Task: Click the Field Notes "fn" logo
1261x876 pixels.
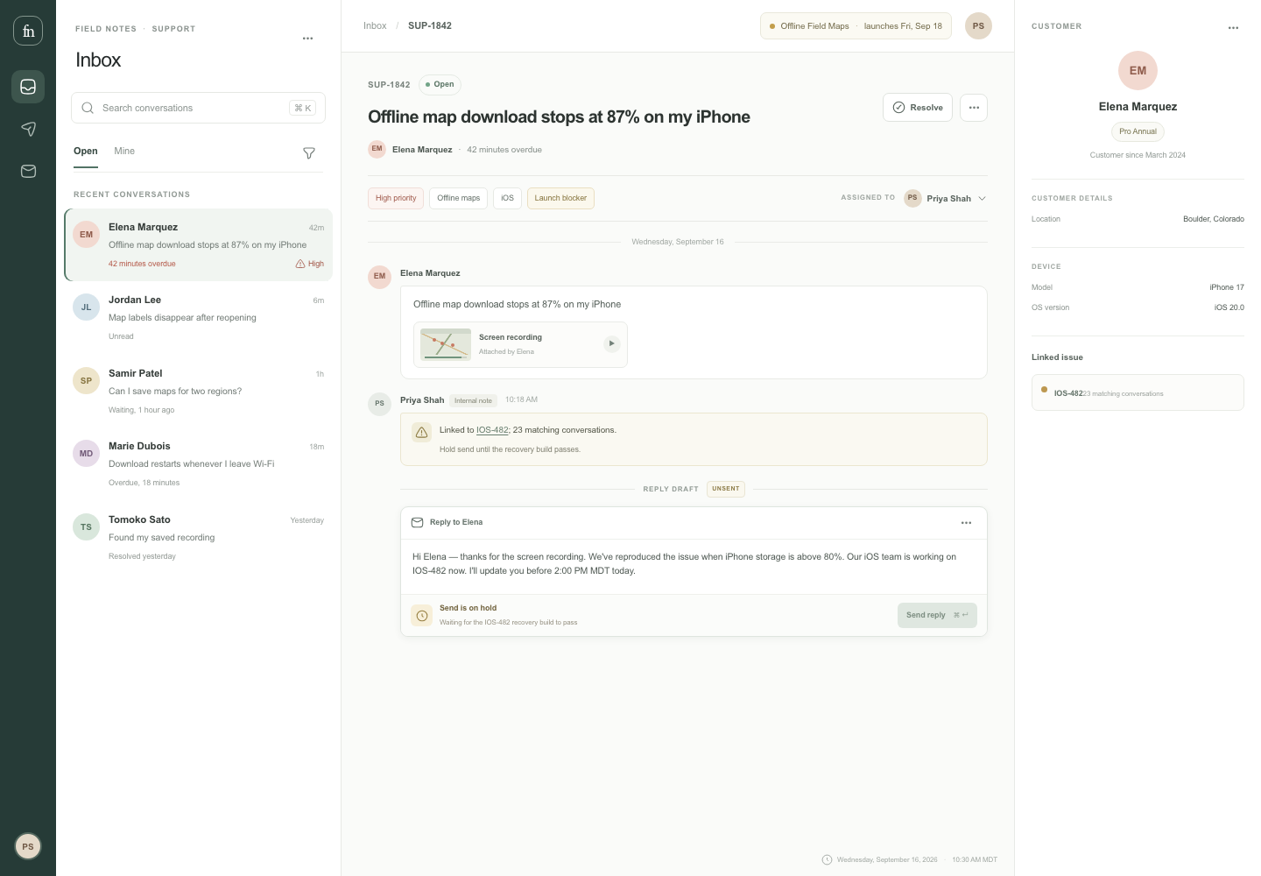Action: pos(28,31)
